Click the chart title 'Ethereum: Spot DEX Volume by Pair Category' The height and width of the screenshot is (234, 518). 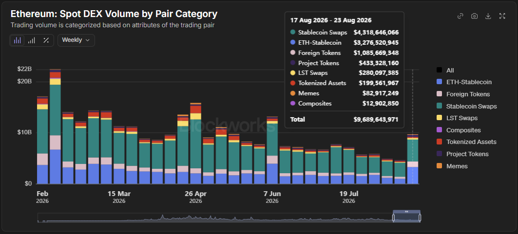[x=114, y=14]
